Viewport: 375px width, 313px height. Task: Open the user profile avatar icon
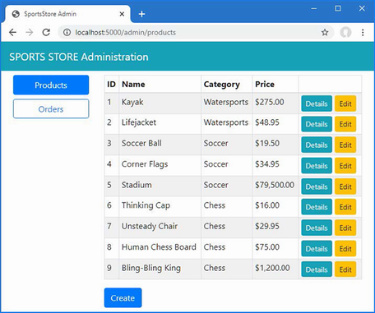point(345,32)
